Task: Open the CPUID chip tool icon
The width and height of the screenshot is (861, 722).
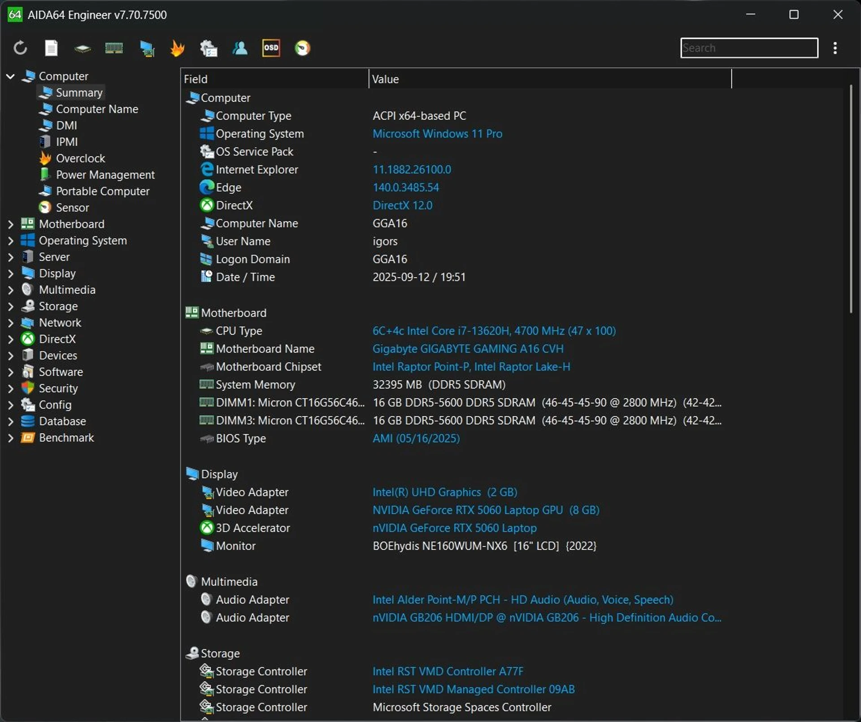Action: (83, 48)
